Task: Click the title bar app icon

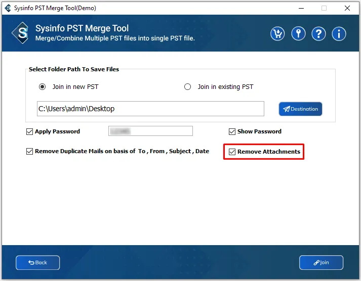Action: point(8,8)
